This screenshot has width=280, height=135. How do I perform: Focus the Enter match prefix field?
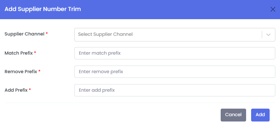click(175, 53)
